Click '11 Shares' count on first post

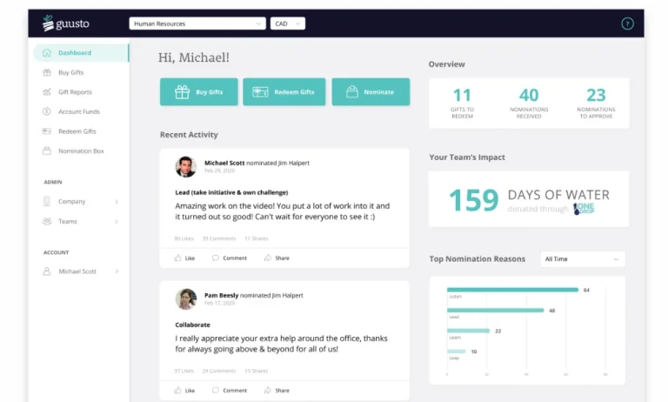tap(257, 238)
